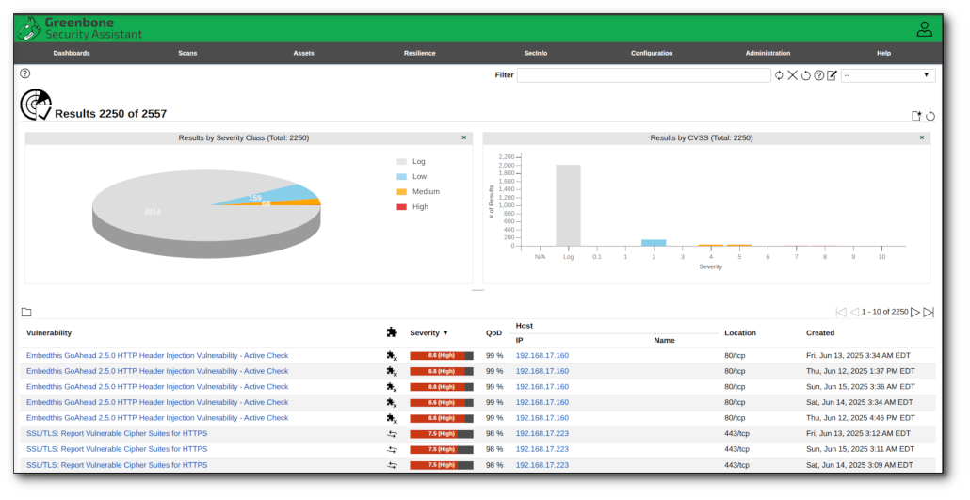Open the Configuration menu
The height and width of the screenshot is (500, 970).
pyautogui.click(x=652, y=53)
